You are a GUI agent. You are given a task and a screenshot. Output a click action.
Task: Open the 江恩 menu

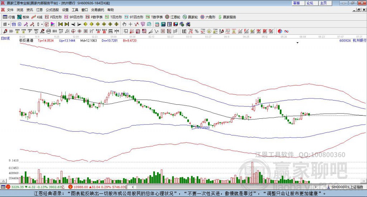pyautogui.click(x=39, y=10)
